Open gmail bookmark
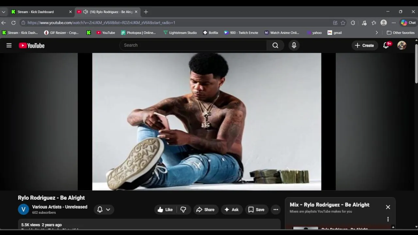Viewport: 418px width, 235px height. coord(335,33)
